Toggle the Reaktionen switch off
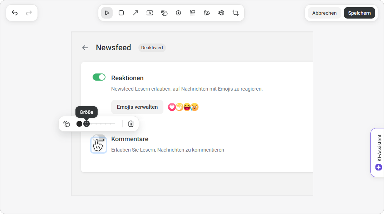Image resolution: width=384 pixels, height=214 pixels. (x=99, y=77)
